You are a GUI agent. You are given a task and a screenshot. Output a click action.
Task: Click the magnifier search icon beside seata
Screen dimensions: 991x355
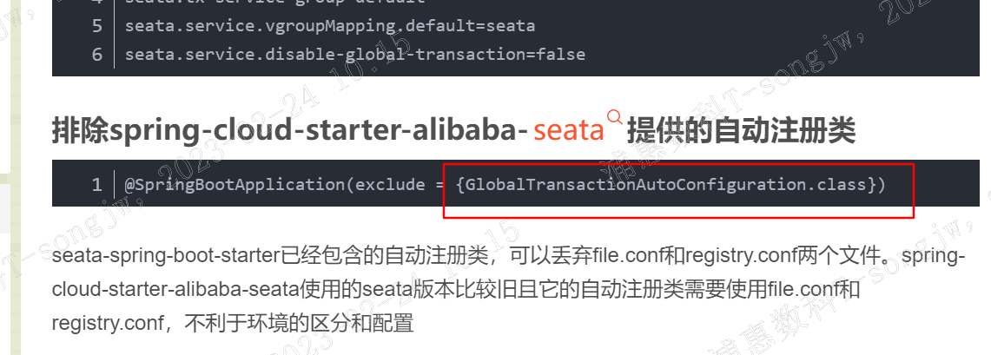614,117
